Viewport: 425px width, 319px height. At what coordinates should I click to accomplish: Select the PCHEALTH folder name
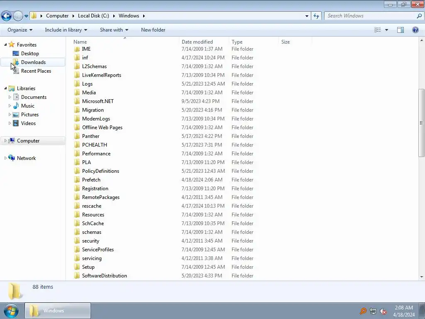point(95,145)
